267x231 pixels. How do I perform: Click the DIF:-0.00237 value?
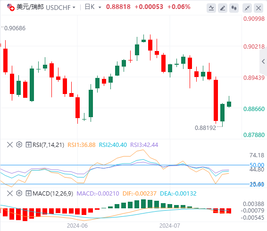(x=140, y=194)
